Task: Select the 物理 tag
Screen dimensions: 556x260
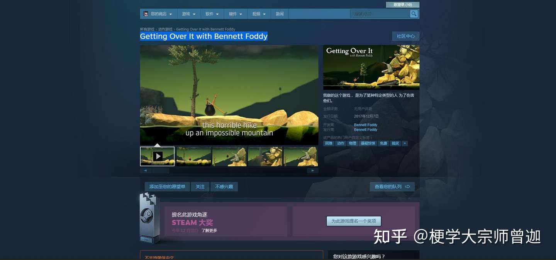Action: coord(353,143)
